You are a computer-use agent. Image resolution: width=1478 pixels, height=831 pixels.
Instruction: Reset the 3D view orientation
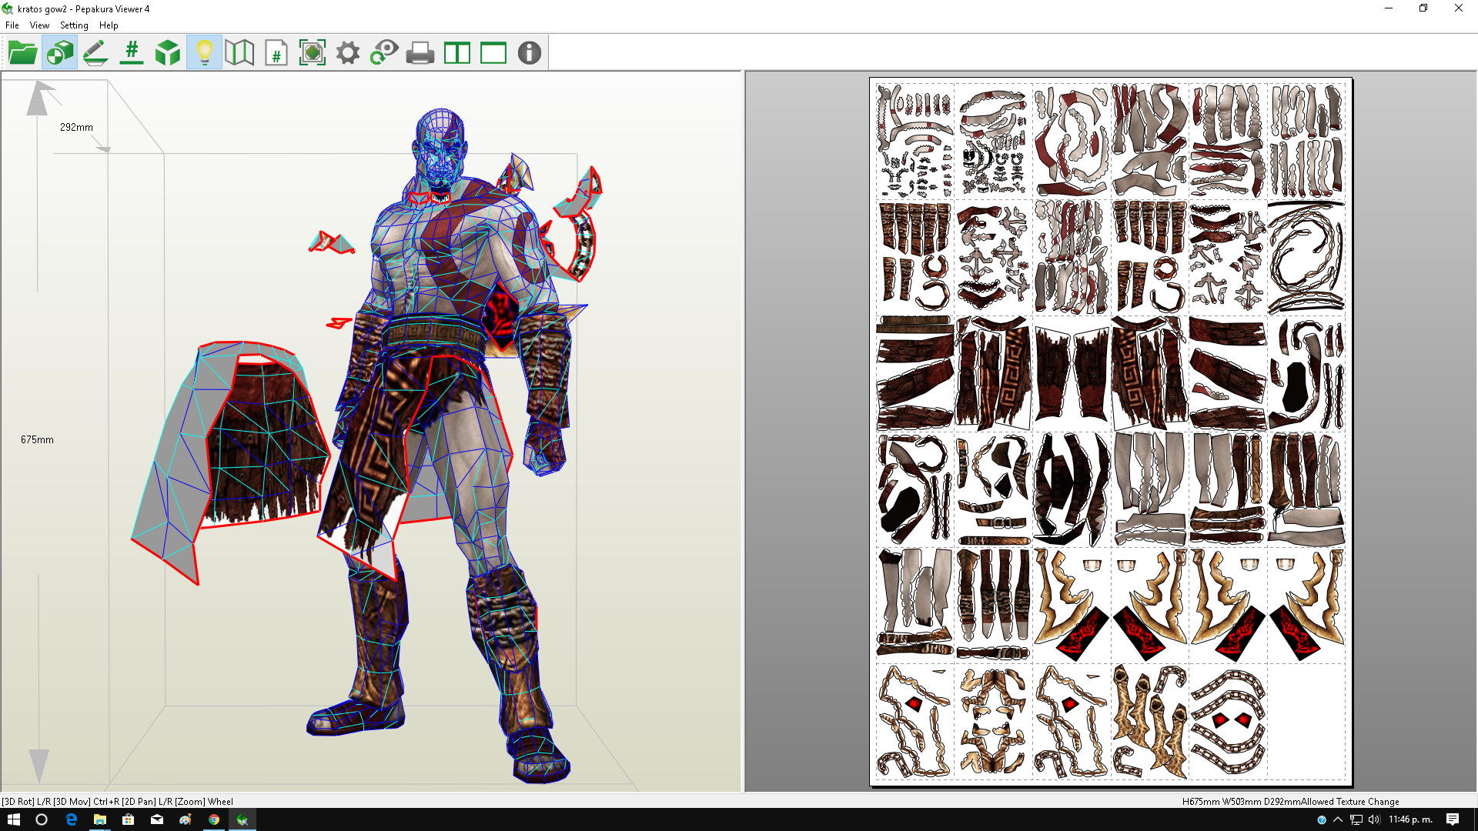(x=384, y=52)
